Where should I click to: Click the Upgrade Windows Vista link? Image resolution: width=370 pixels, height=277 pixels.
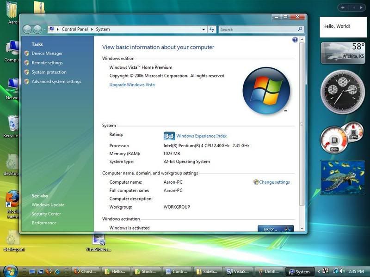click(x=132, y=85)
